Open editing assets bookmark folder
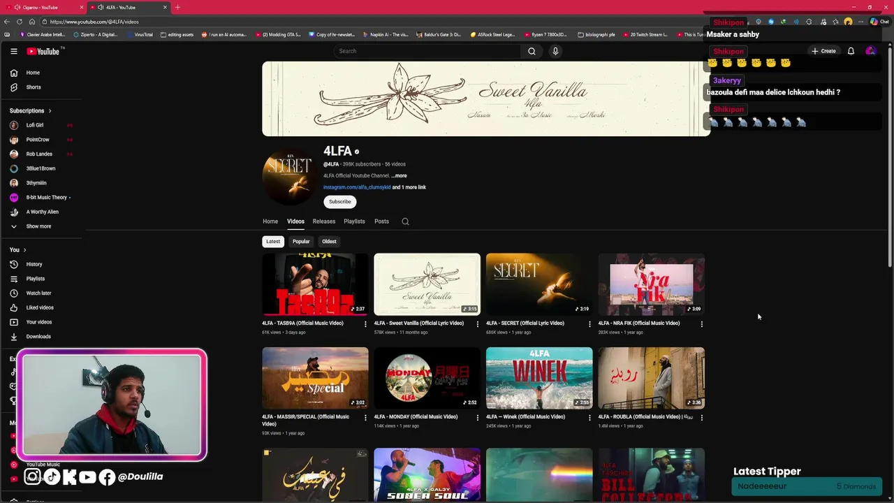This screenshot has width=894, height=503. [177, 34]
